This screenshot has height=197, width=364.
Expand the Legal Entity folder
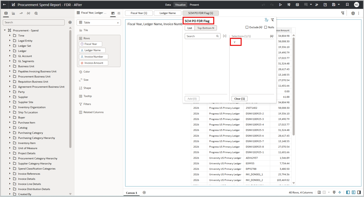10,41
